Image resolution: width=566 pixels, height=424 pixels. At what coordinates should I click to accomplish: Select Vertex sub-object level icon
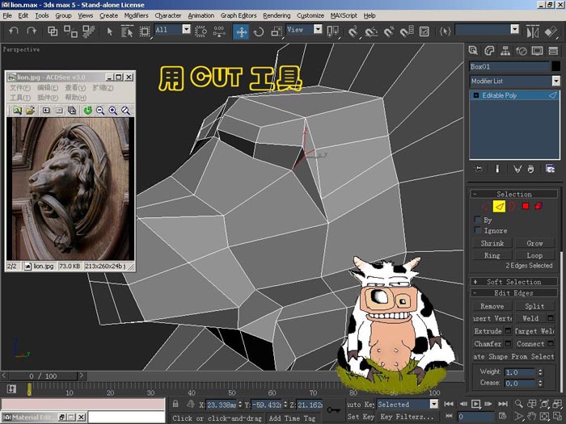485,207
